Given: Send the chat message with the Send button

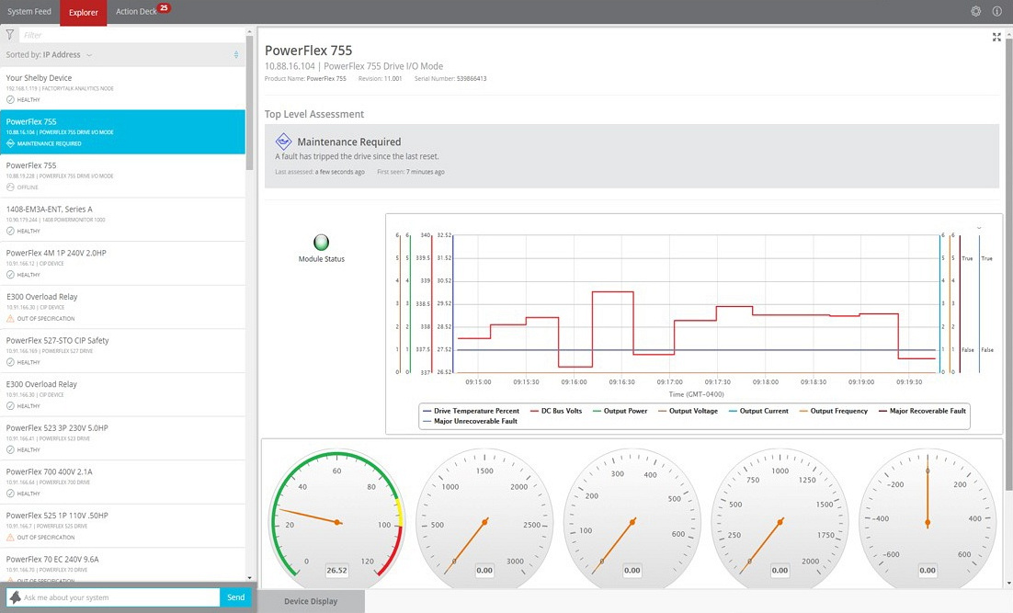Looking at the screenshot, I should pyautogui.click(x=236, y=597).
